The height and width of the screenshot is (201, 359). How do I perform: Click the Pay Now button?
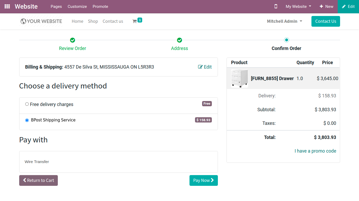tap(204, 180)
